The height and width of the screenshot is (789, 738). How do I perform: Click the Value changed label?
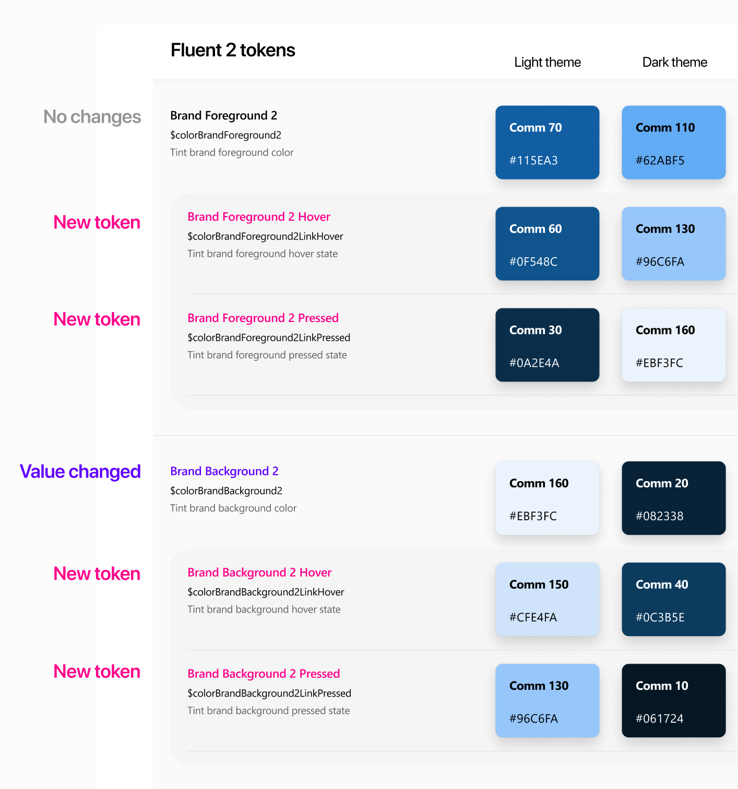tap(80, 472)
